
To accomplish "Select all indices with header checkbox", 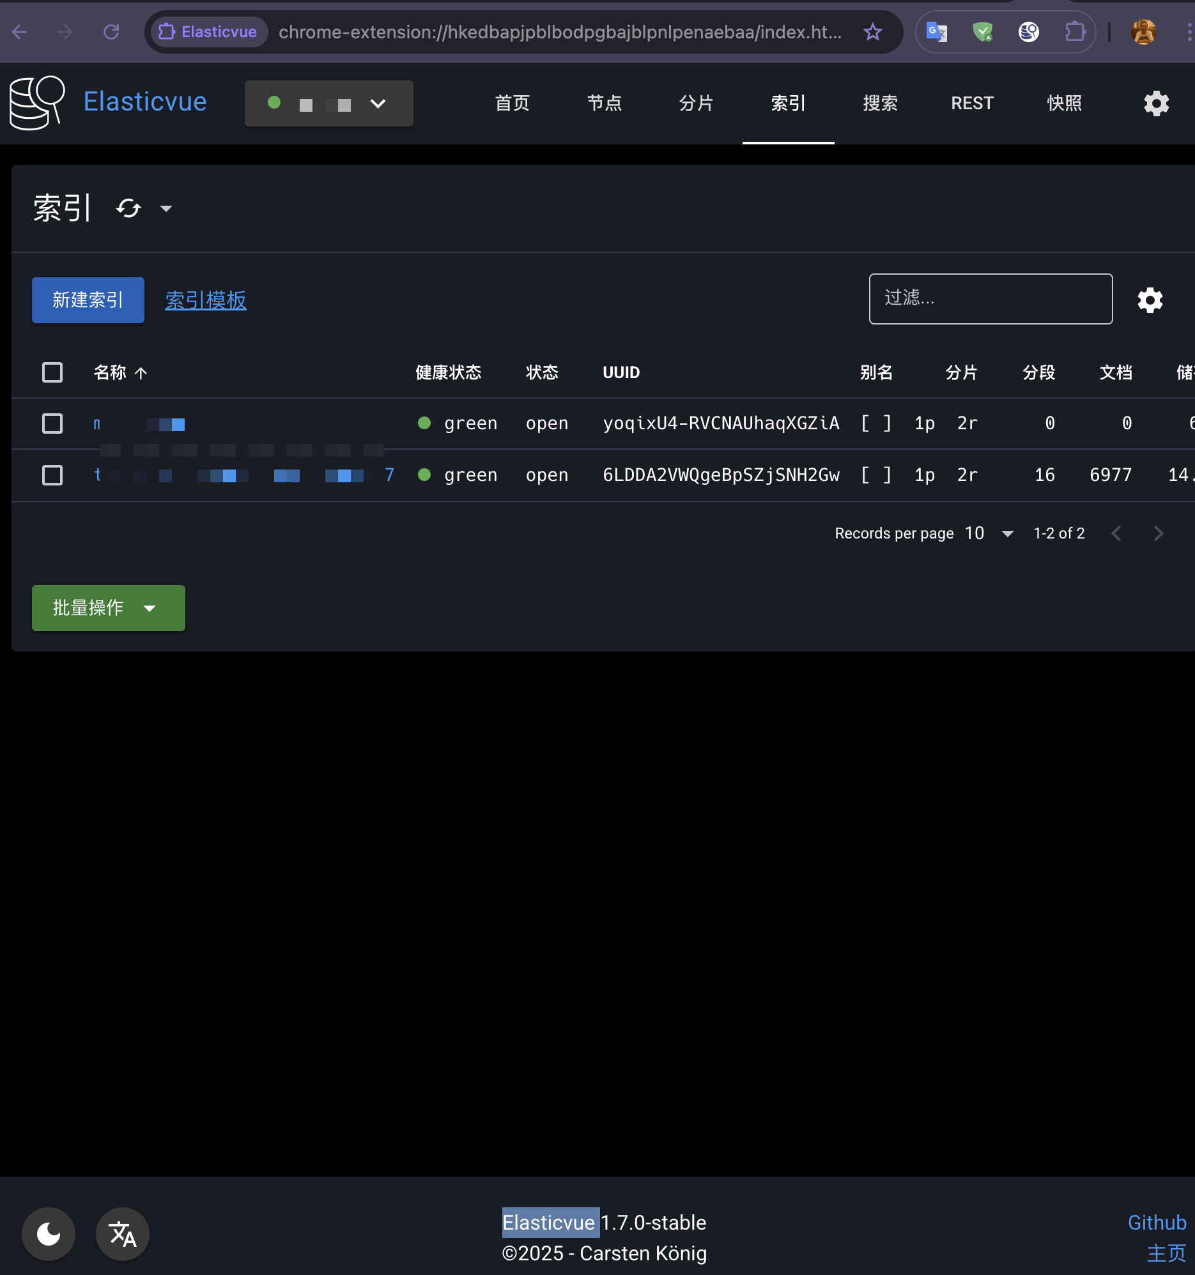I will click(x=52, y=372).
